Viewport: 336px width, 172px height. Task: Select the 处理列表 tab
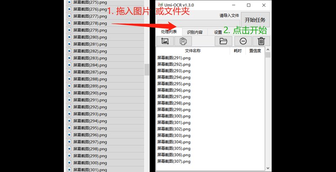169,32
